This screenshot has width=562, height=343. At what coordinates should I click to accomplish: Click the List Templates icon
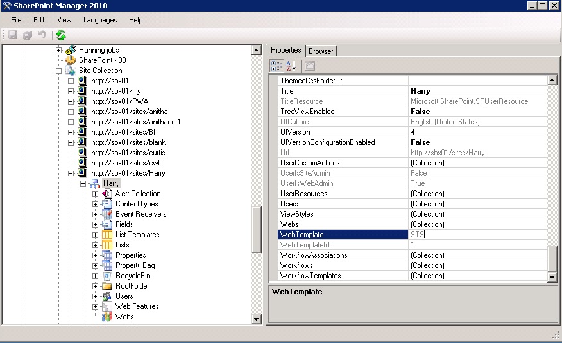point(107,235)
